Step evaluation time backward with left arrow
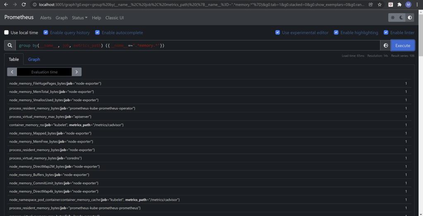The width and height of the screenshot is (423, 216). click(x=12, y=72)
